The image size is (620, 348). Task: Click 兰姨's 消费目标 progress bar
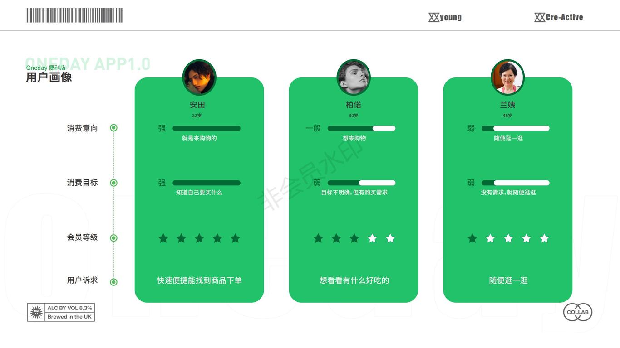516,183
